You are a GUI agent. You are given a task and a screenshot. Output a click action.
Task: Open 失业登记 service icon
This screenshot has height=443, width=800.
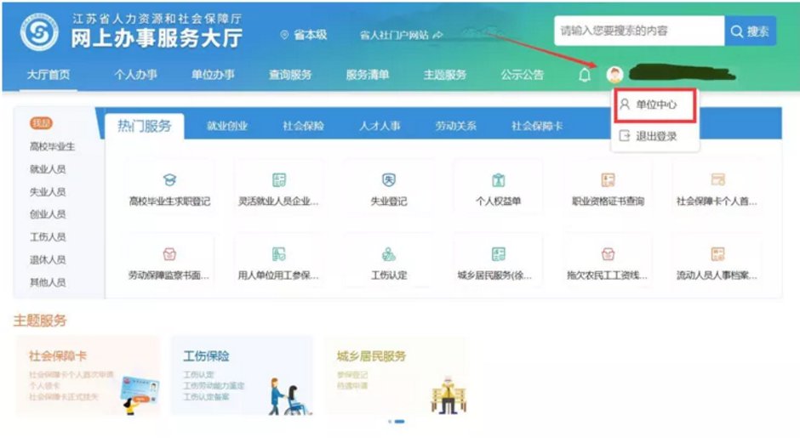click(388, 180)
